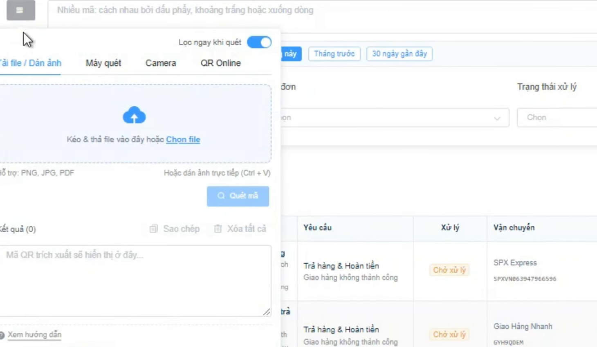Click the Chờ xử lý badge in SPX Express row
Image resolution: width=597 pixels, height=347 pixels.
(449, 270)
